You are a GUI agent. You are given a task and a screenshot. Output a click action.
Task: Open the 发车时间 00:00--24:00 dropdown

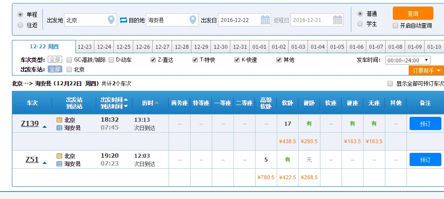[408, 60]
